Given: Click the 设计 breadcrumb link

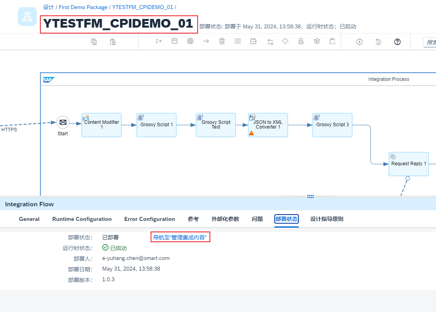Looking at the screenshot, I should 48,7.
